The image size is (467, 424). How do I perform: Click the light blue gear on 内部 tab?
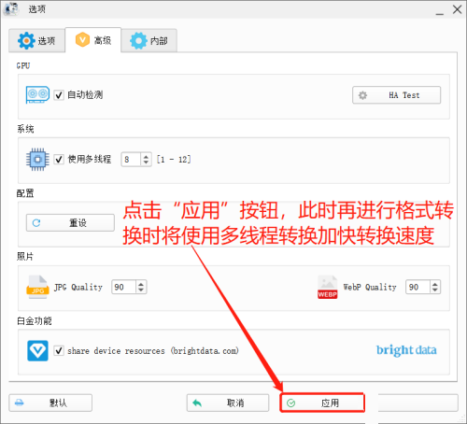[138, 40]
